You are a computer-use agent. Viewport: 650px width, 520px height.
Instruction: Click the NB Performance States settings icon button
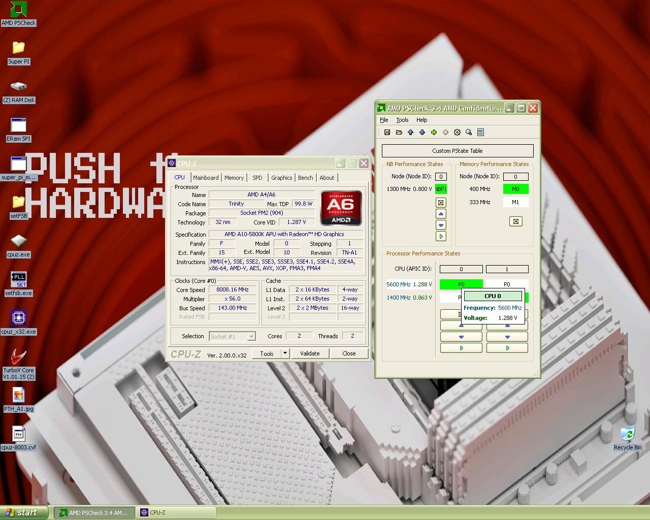(441, 203)
